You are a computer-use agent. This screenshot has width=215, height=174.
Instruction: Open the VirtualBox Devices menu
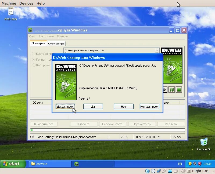[x=26, y=3]
